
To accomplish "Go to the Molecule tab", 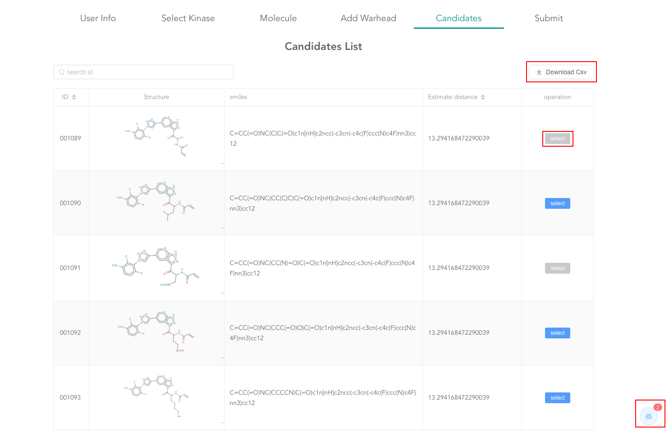I will [278, 18].
